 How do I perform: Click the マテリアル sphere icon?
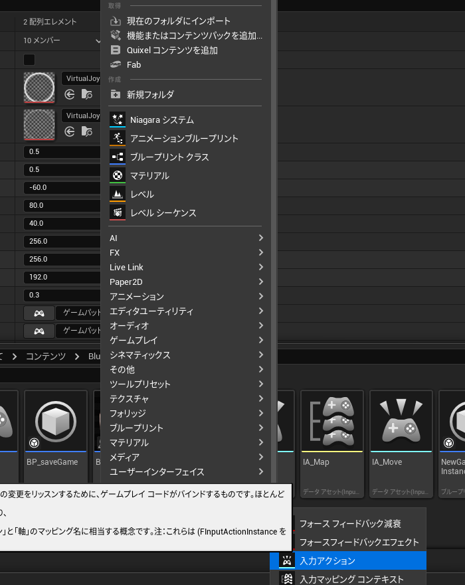pyautogui.click(x=118, y=175)
